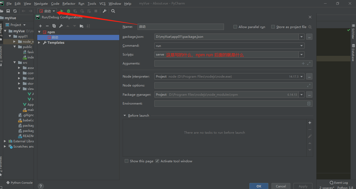Open the Node interpreter dropdown
The width and height of the screenshot is (356, 189).
(x=301, y=77)
